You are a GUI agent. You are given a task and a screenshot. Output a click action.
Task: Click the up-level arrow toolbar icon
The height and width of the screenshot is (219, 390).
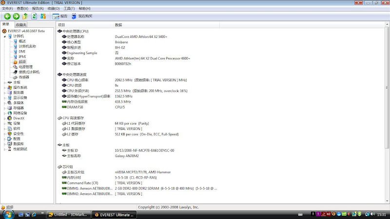point(25,17)
